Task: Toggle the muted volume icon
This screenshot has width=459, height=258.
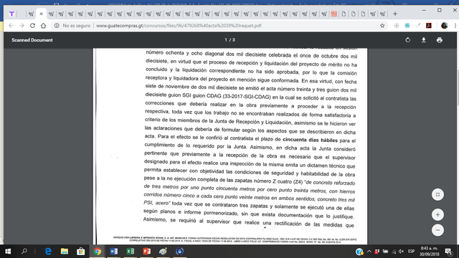Action: (402, 252)
